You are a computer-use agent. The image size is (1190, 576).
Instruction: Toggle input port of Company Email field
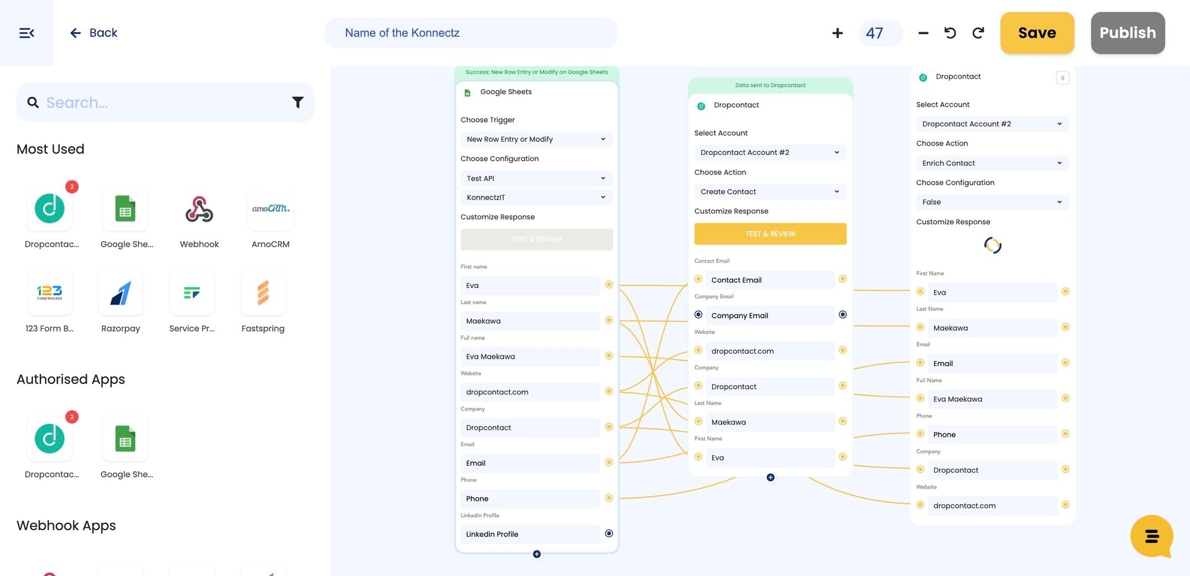[x=699, y=315]
